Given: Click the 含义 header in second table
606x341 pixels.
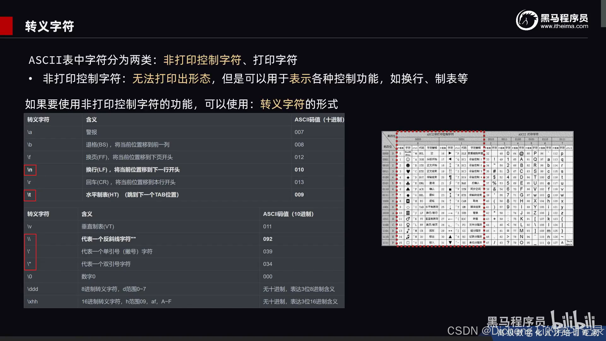Looking at the screenshot, I should point(87,214).
